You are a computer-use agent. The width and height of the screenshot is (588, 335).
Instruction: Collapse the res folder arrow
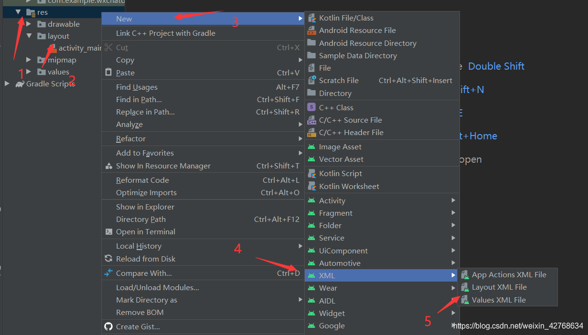click(x=18, y=12)
